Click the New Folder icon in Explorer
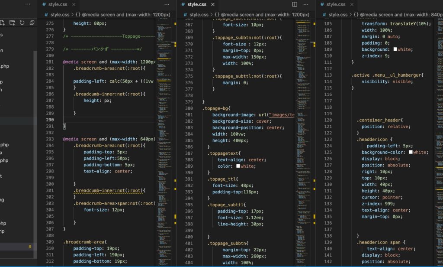This screenshot has height=267, width=443. [12, 23]
